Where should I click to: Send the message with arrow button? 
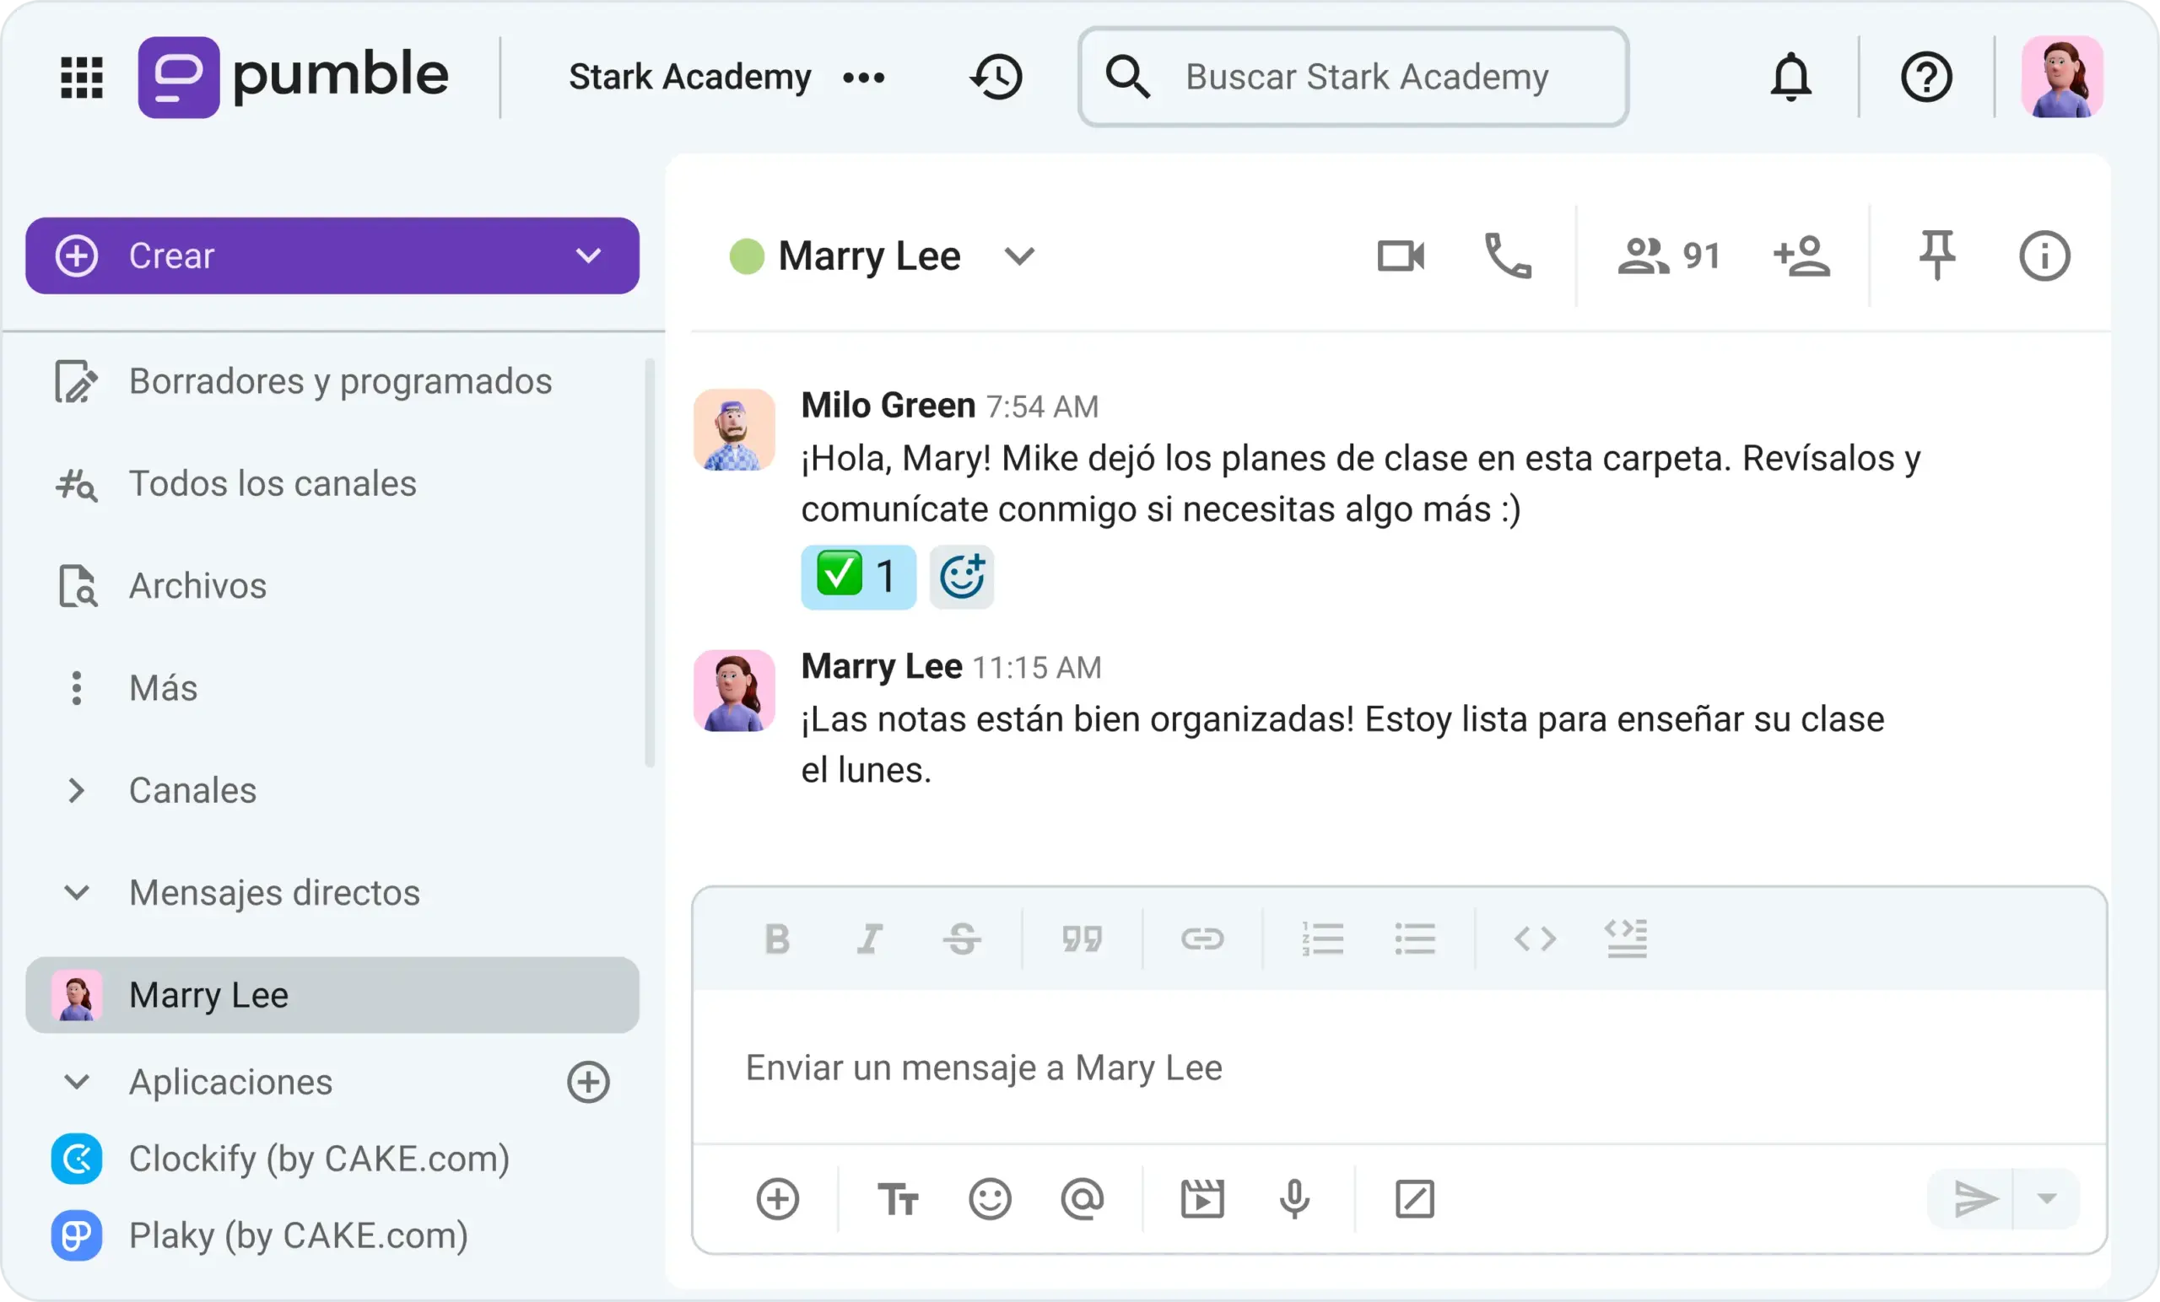1975,1199
